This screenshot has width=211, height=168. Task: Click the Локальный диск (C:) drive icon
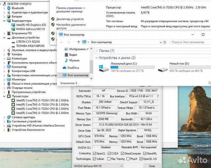click(x=104, y=68)
